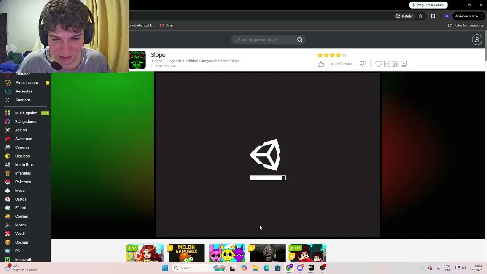Open the browser extensions puzzle icon
This screenshot has width=487, height=274.
pos(433,16)
